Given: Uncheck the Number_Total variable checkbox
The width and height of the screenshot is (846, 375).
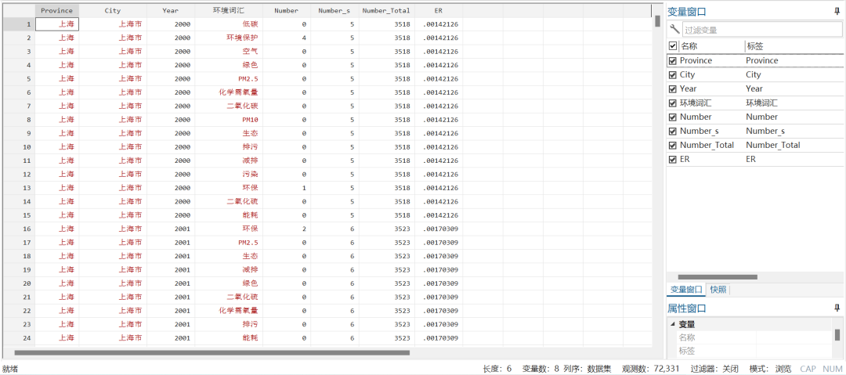Looking at the screenshot, I should click(672, 145).
